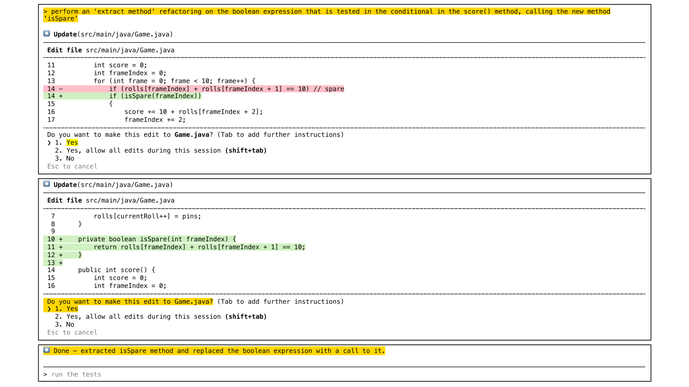The height and width of the screenshot is (387, 689).
Task: Click the added 'private boolean isSpare' line
Action: pyautogui.click(x=157, y=239)
